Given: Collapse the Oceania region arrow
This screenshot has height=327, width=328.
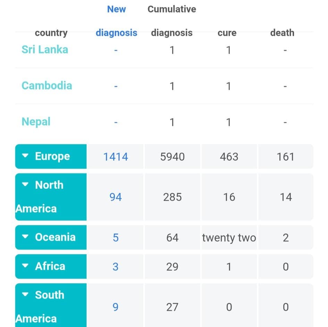Looking at the screenshot, I should click(25, 237).
